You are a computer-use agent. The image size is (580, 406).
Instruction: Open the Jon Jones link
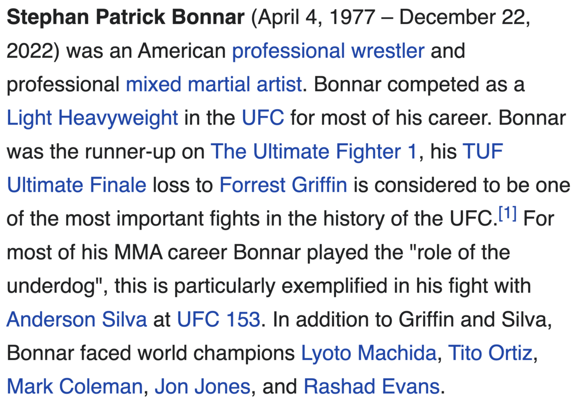coord(203,387)
